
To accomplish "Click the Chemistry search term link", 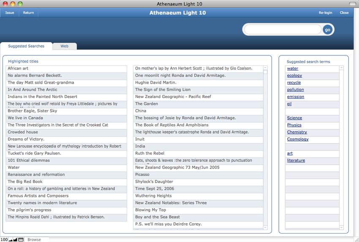I will pyautogui.click(x=297, y=132).
